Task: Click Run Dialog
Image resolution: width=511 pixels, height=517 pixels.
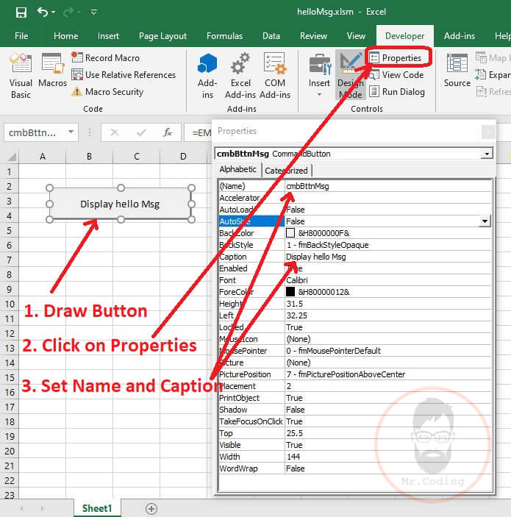Action: (397, 92)
